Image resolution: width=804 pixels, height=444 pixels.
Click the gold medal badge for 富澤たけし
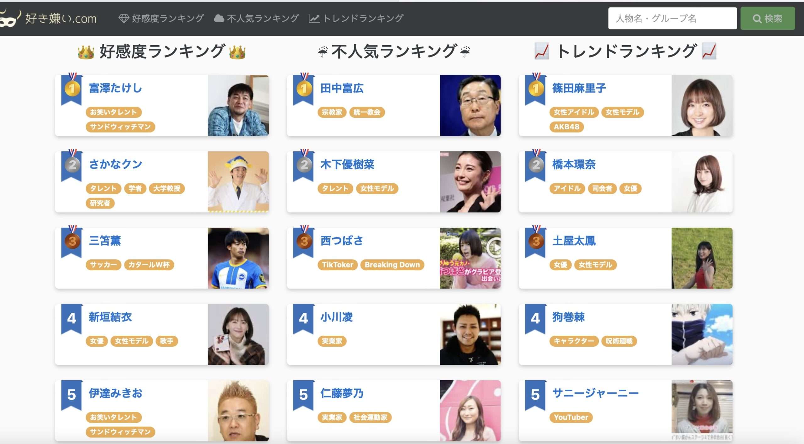tap(72, 88)
